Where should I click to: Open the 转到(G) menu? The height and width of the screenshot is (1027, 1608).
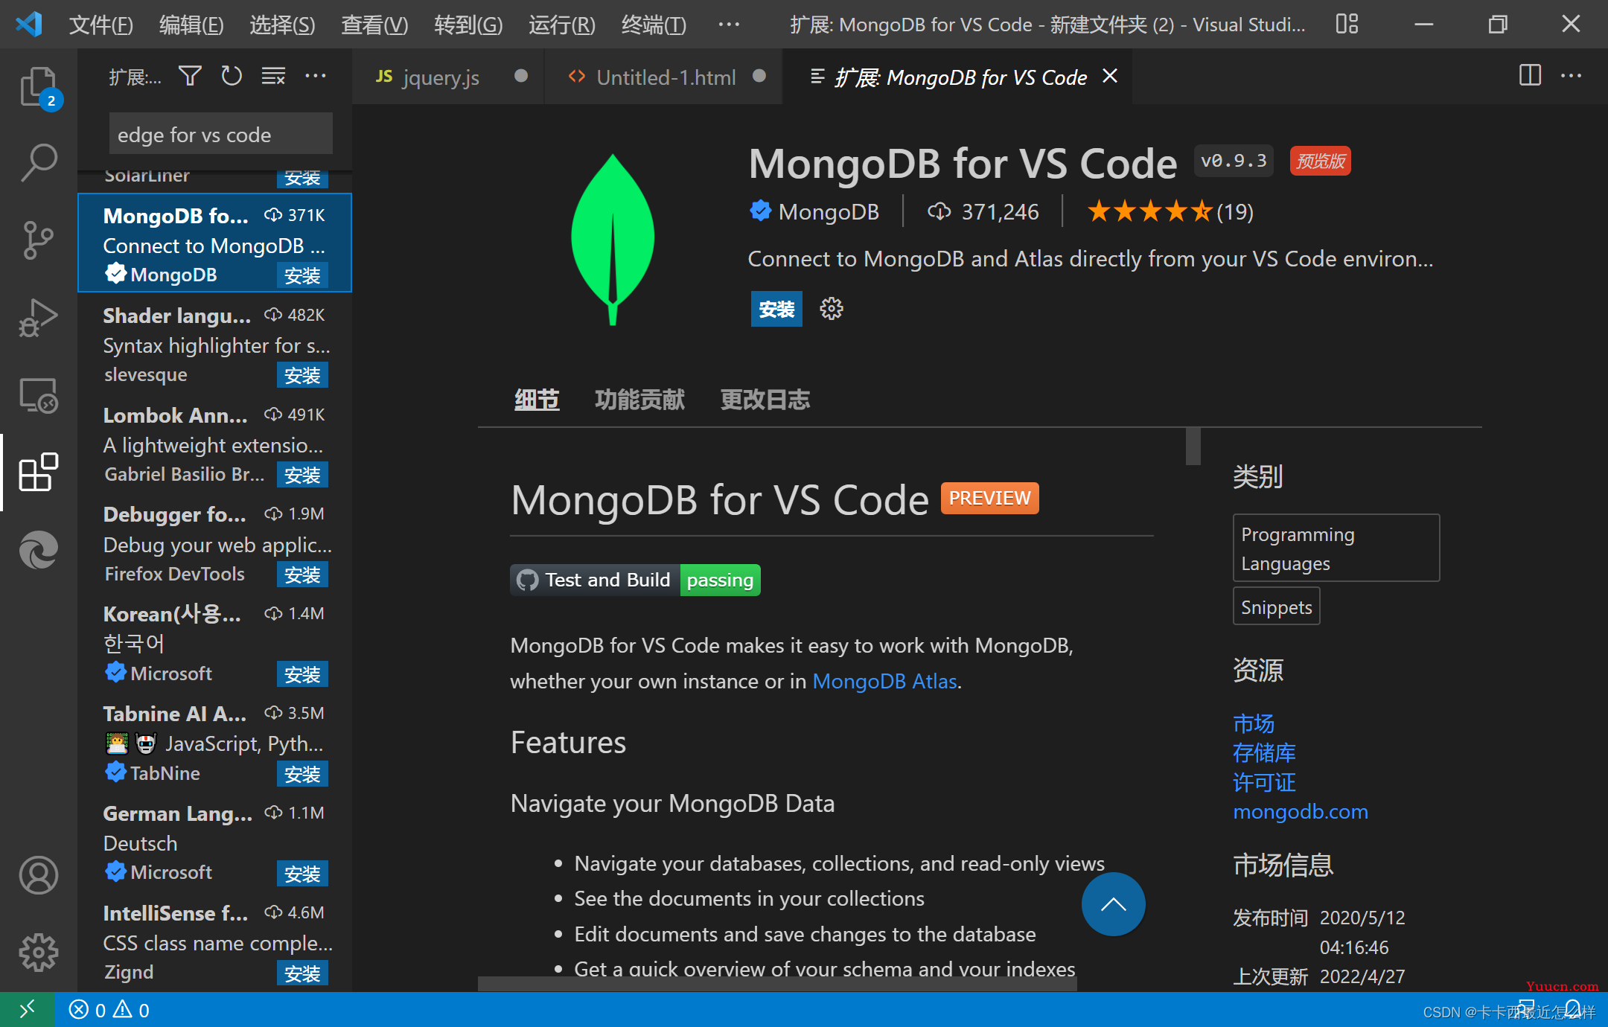(468, 25)
